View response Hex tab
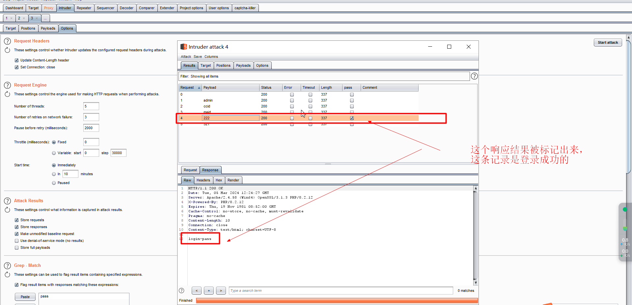Screen dimensions: 632x305 pyautogui.click(x=219, y=180)
